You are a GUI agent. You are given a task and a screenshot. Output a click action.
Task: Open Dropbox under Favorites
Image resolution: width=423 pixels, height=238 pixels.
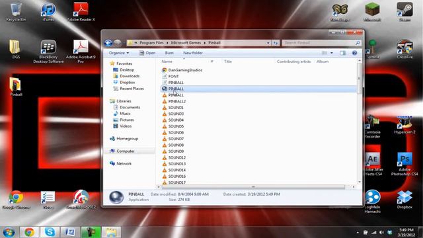pyautogui.click(x=127, y=82)
